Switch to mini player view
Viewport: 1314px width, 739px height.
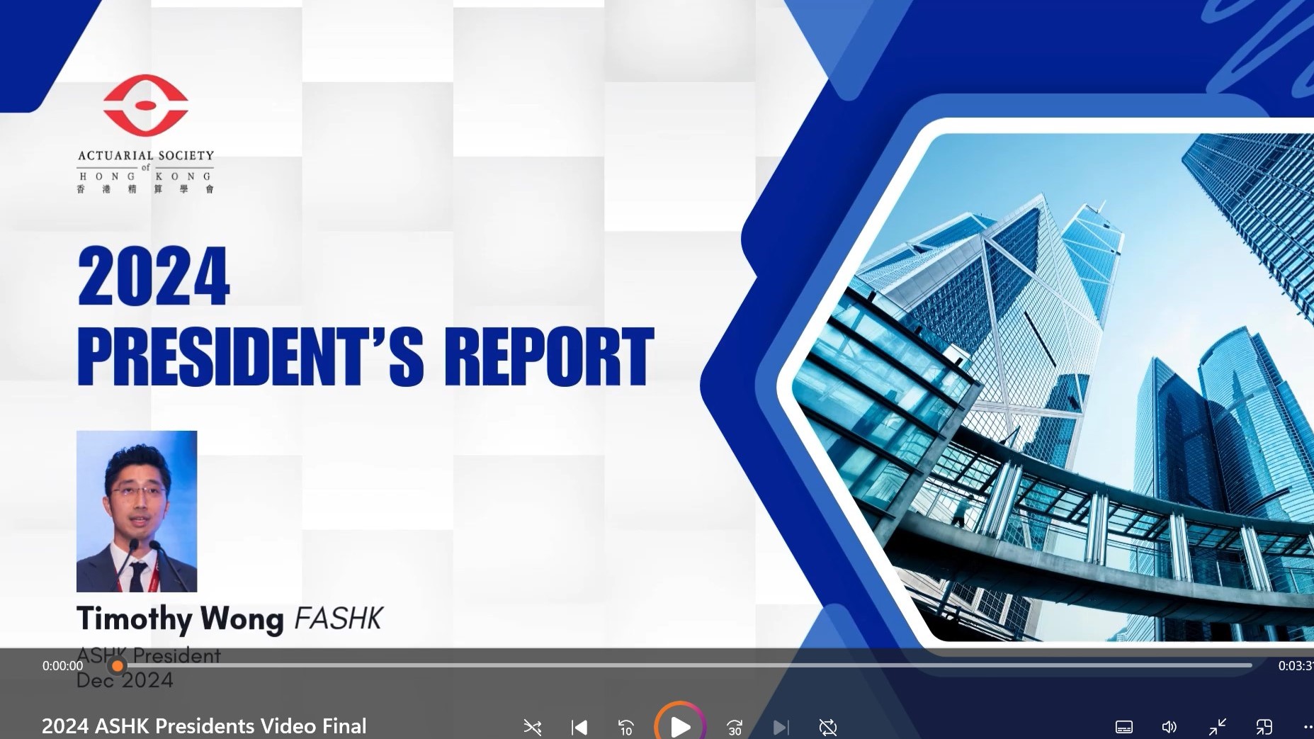tap(1264, 727)
